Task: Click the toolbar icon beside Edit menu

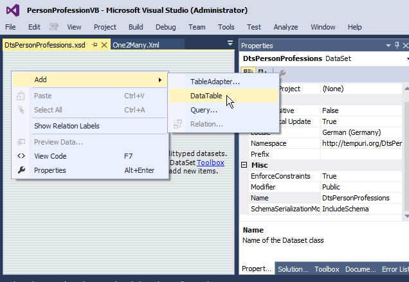Action: [54, 27]
